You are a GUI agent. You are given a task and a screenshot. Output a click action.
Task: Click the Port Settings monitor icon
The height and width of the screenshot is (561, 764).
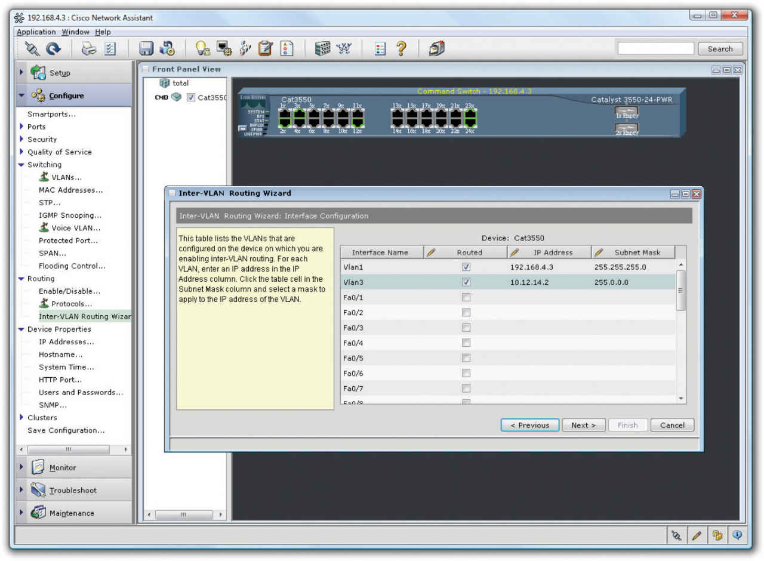coord(224,49)
